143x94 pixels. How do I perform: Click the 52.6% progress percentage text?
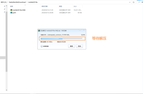pos(83,35)
